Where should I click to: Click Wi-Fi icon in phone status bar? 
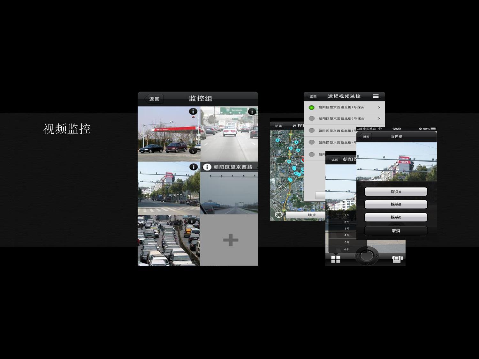coord(380,129)
